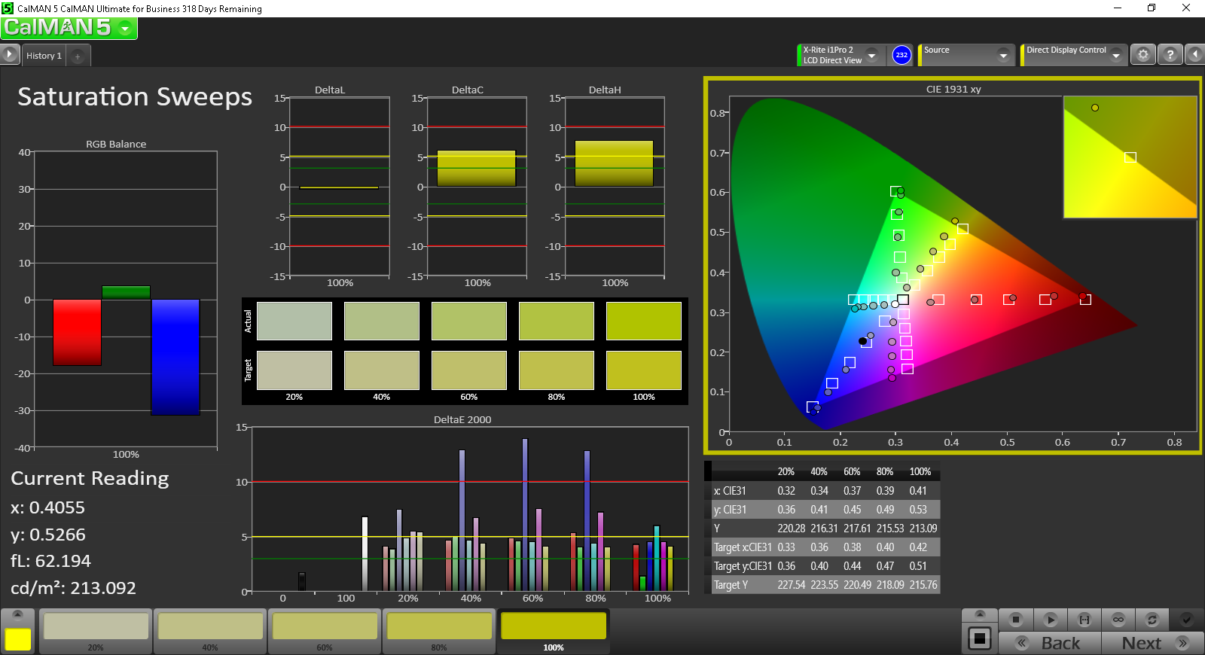The height and width of the screenshot is (655, 1205).
Task: Click the Saturation Sweeps heading
Action: (x=135, y=96)
